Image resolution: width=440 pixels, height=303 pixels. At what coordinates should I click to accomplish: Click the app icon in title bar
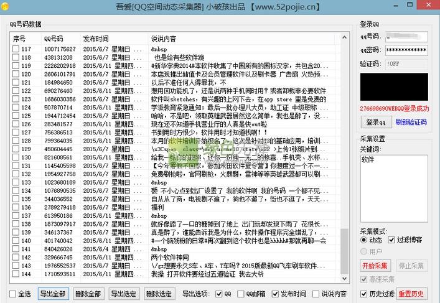(x=4, y=6)
